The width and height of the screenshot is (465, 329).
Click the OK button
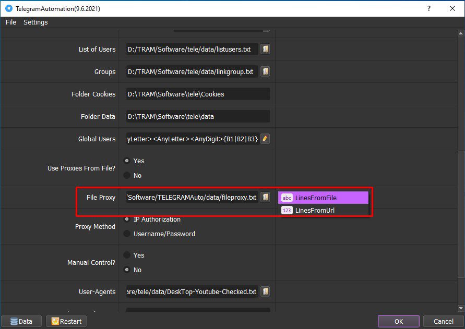tap(399, 321)
